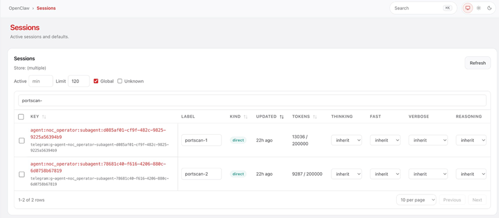The height and width of the screenshot is (218, 499).
Task: Click the portscan- filter field
Action: tap(252, 100)
